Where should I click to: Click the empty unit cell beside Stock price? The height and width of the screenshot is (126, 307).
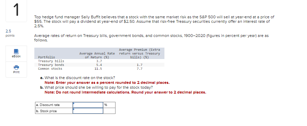(x=109, y=111)
